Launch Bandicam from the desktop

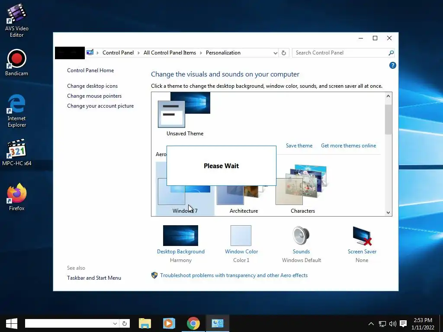tap(16, 62)
